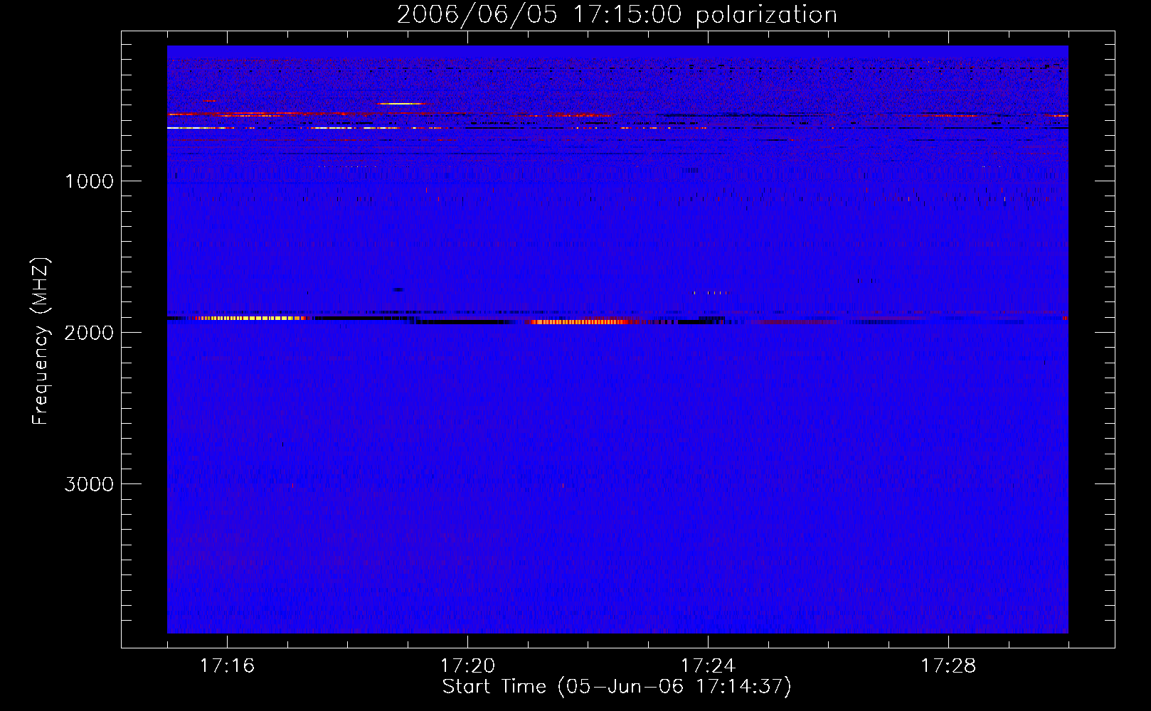Click the 2000 frequency tick label
This screenshot has height=711, width=1151.
pyautogui.click(x=89, y=333)
